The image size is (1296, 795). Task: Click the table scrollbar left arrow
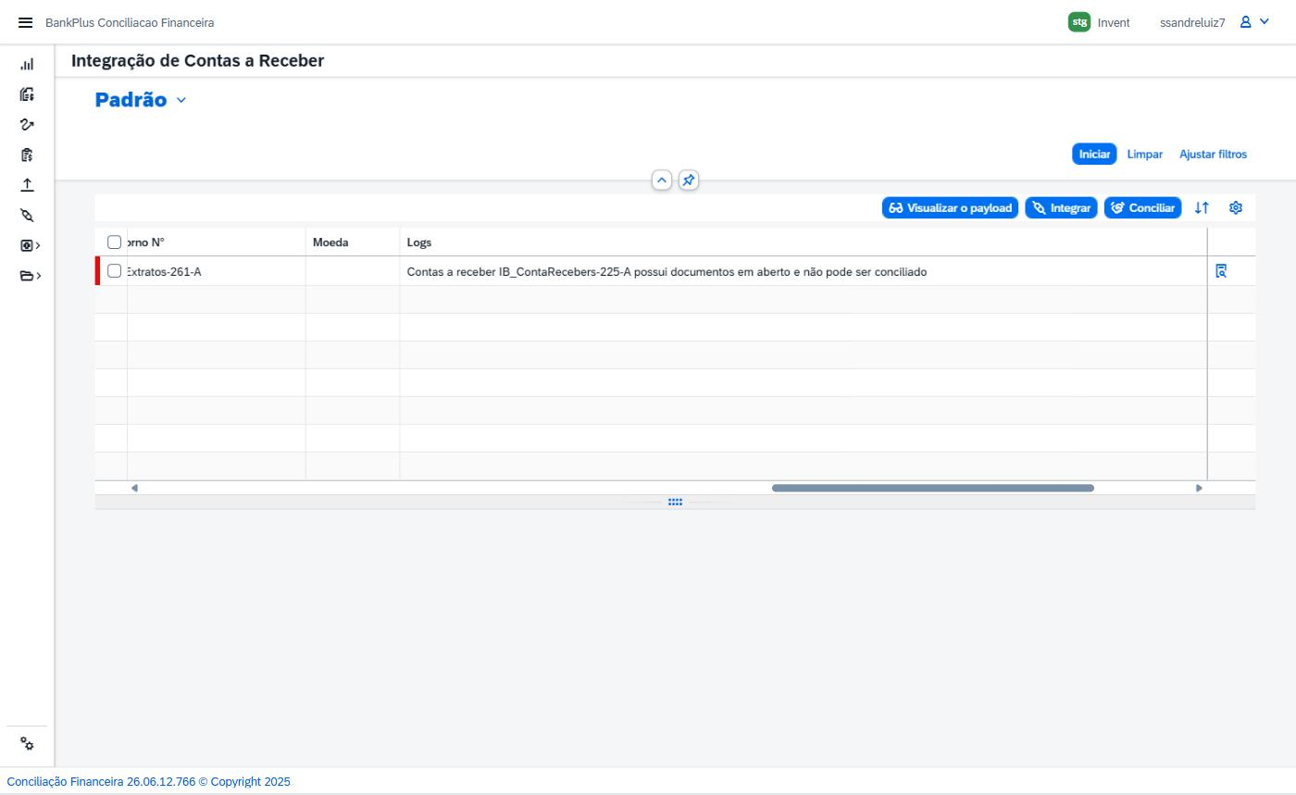pos(134,488)
